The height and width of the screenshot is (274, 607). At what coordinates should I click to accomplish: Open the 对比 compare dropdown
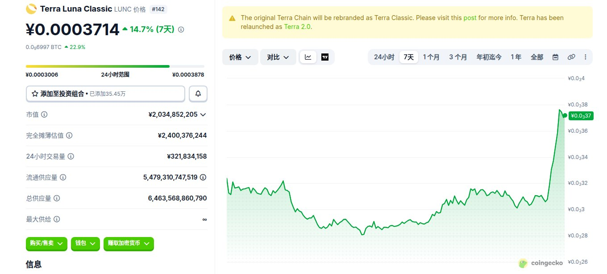(278, 57)
